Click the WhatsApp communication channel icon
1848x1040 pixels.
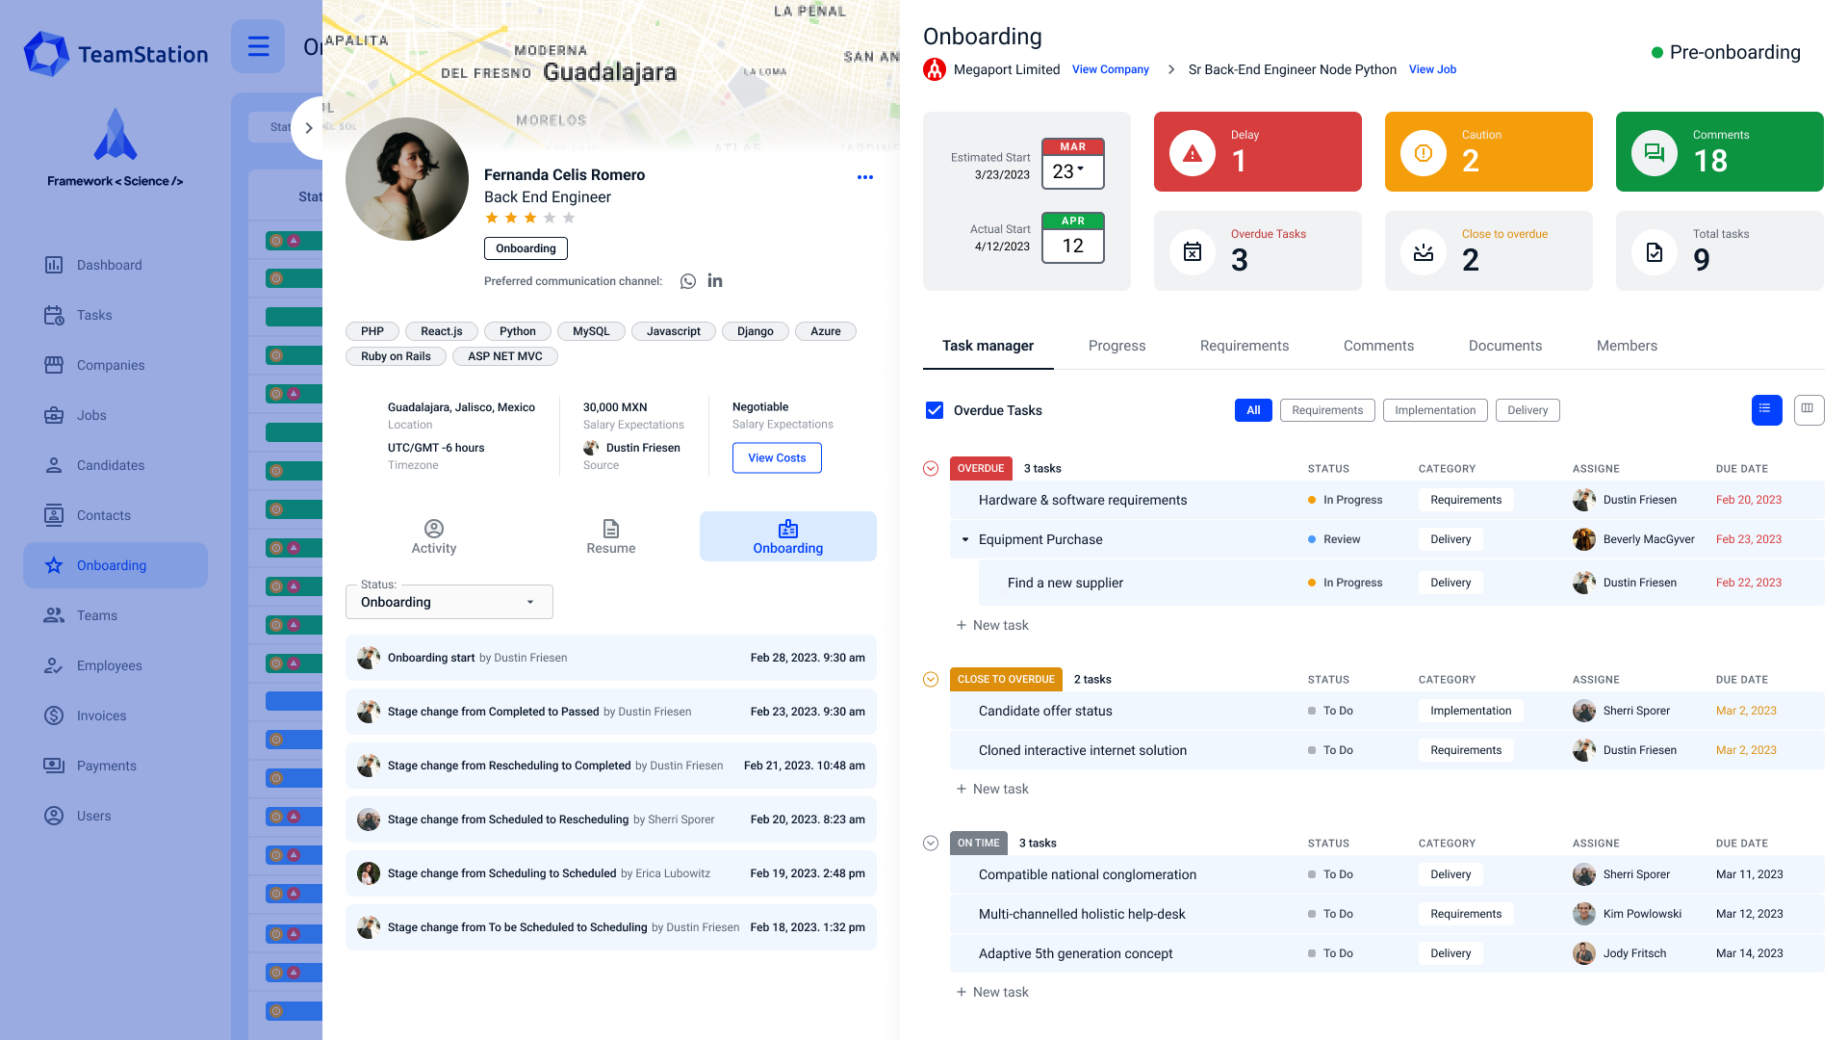(x=687, y=281)
